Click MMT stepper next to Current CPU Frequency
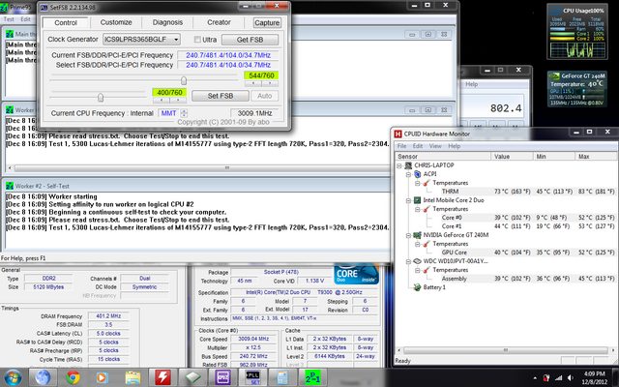The width and height of the screenshot is (619, 387). [184, 113]
